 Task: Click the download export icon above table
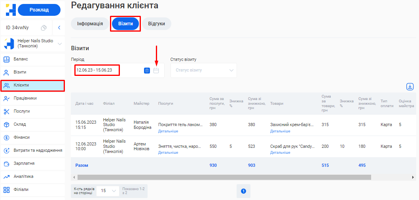pos(410,87)
